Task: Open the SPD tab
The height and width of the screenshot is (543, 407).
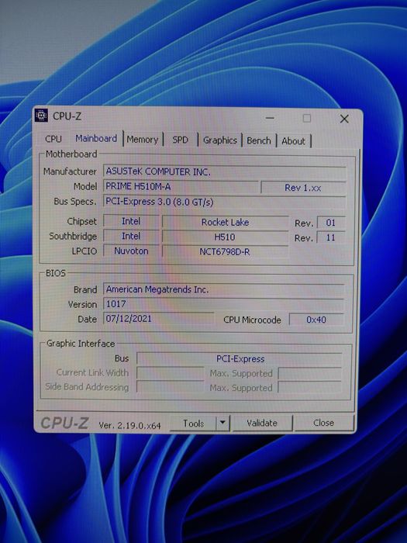Action: pos(180,140)
